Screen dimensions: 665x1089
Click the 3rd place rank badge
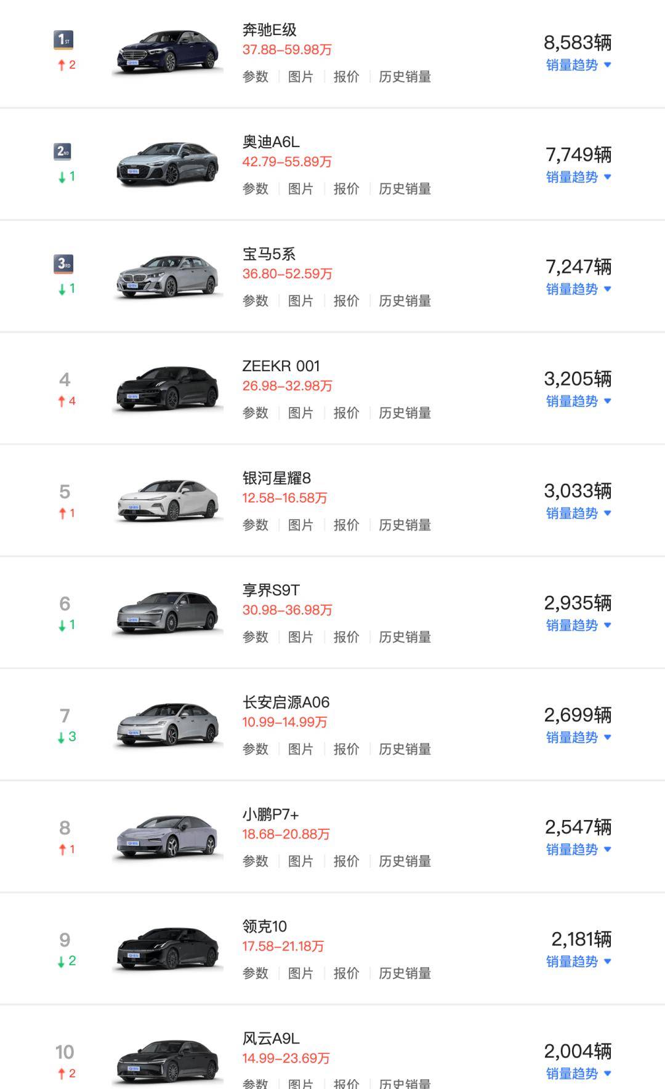(x=63, y=263)
